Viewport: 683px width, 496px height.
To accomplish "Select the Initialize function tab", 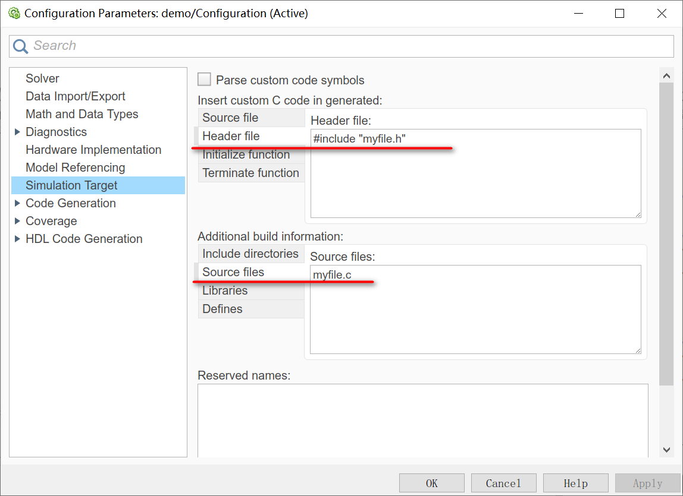I will pos(246,154).
